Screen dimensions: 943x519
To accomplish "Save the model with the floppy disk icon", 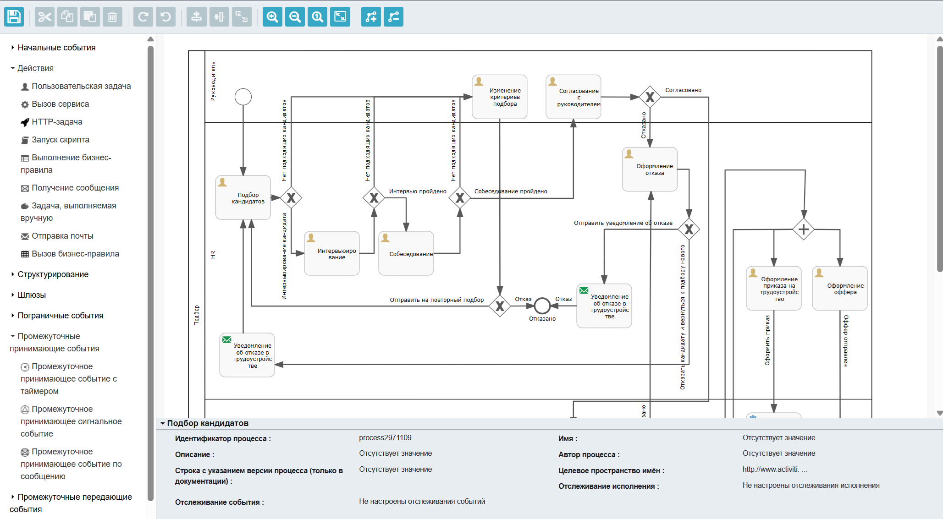I will coord(14,17).
